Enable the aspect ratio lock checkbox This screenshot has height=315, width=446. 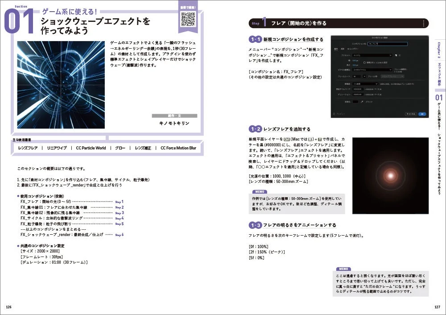364,62
